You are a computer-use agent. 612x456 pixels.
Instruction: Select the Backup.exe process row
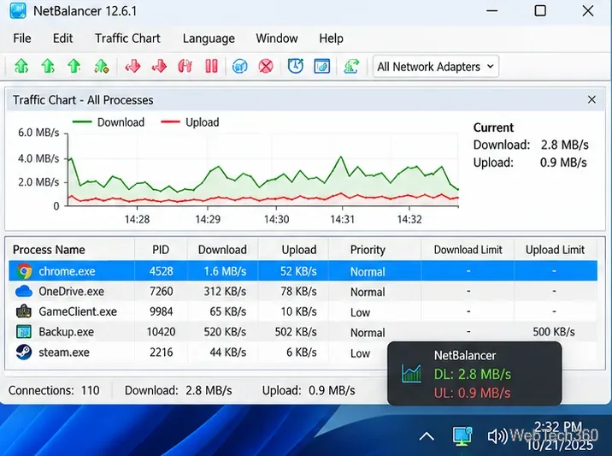(303, 332)
